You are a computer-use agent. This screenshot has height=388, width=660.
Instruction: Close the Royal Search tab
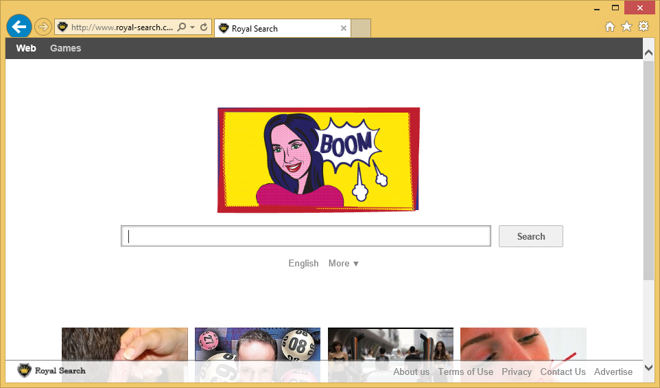point(344,28)
